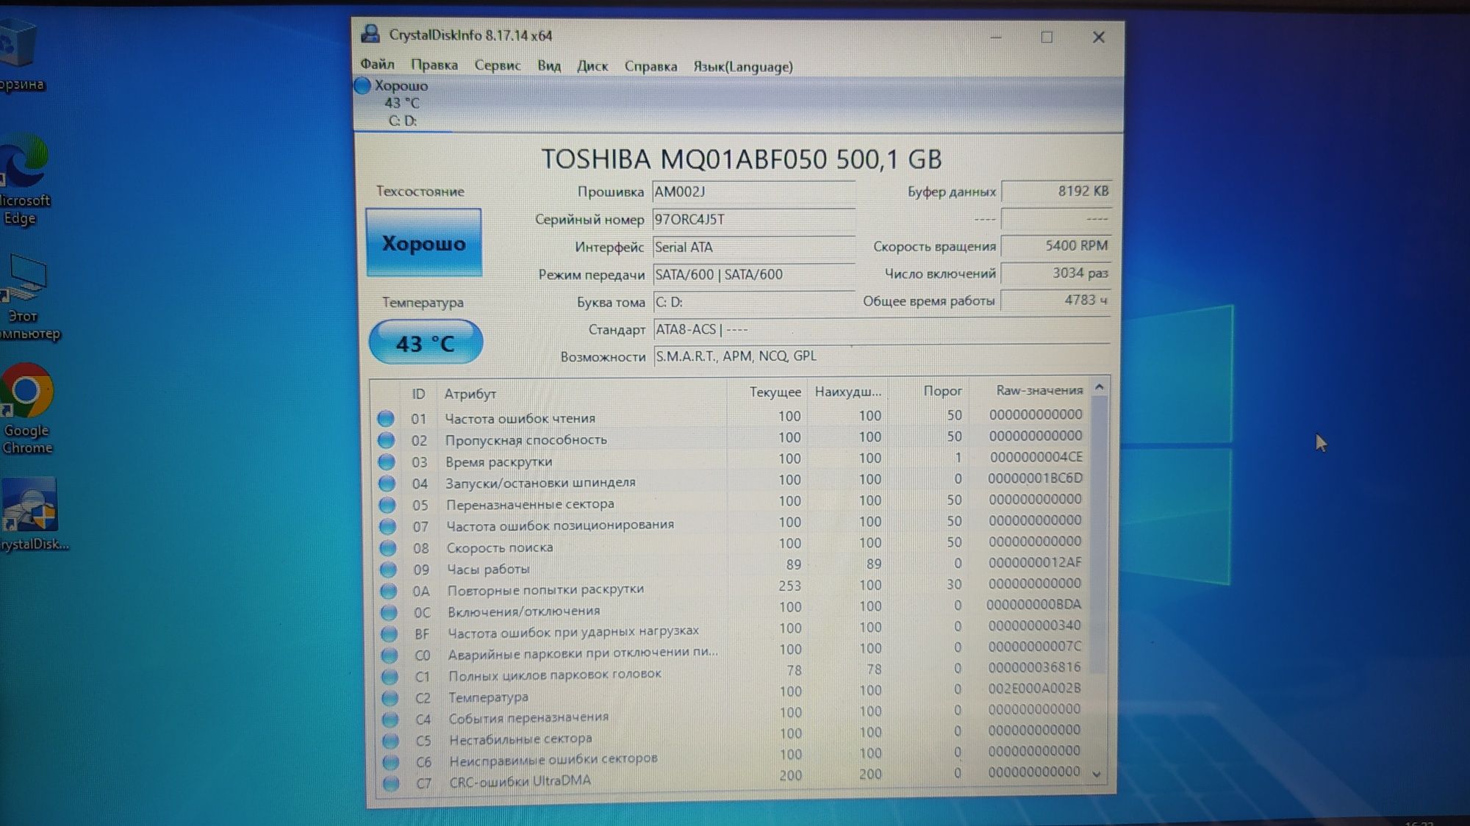Click status icon for Запуски/остановки шпинделя
1470x826 pixels.
coord(387,483)
